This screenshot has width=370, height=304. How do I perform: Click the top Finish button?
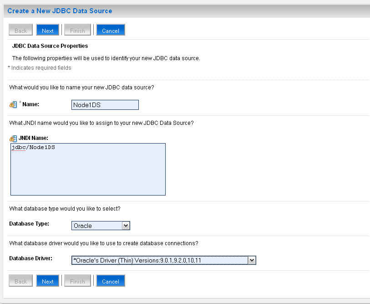(77, 31)
